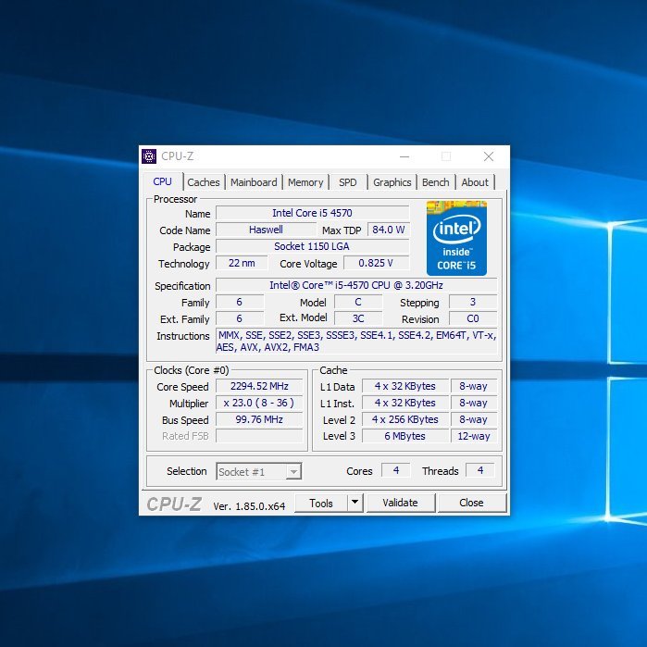Click the Model value C
The image size is (647, 647).
coord(358,302)
